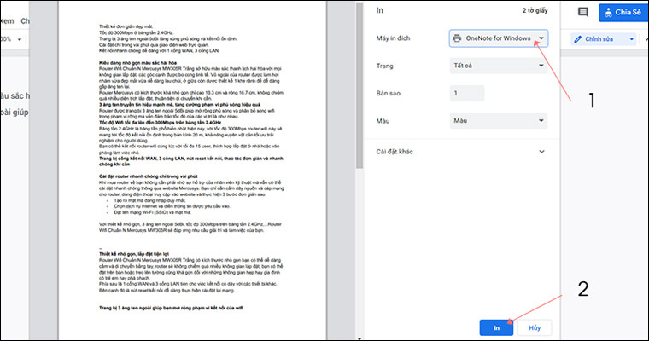Open the Xem menu
This screenshot has height=341, width=649.
(x=7, y=19)
